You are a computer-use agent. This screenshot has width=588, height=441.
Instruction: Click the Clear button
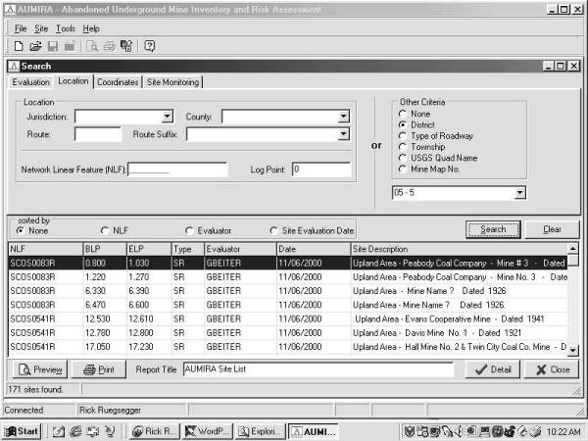pyautogui.click(x=552, y=229)
